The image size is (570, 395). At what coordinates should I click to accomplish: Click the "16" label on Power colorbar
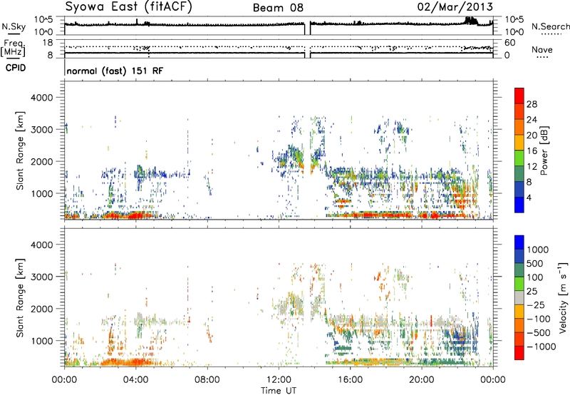[x=532, y=151]
